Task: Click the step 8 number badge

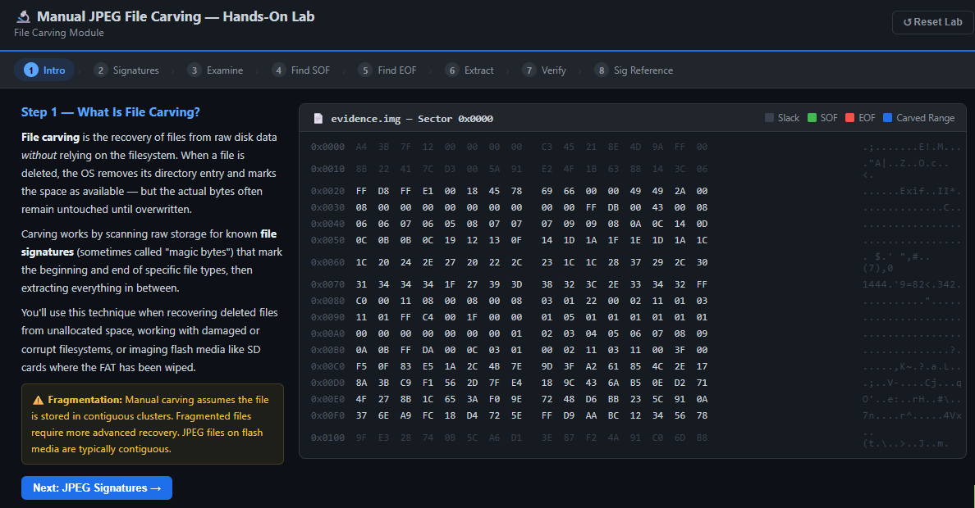Action: (602, 70)
